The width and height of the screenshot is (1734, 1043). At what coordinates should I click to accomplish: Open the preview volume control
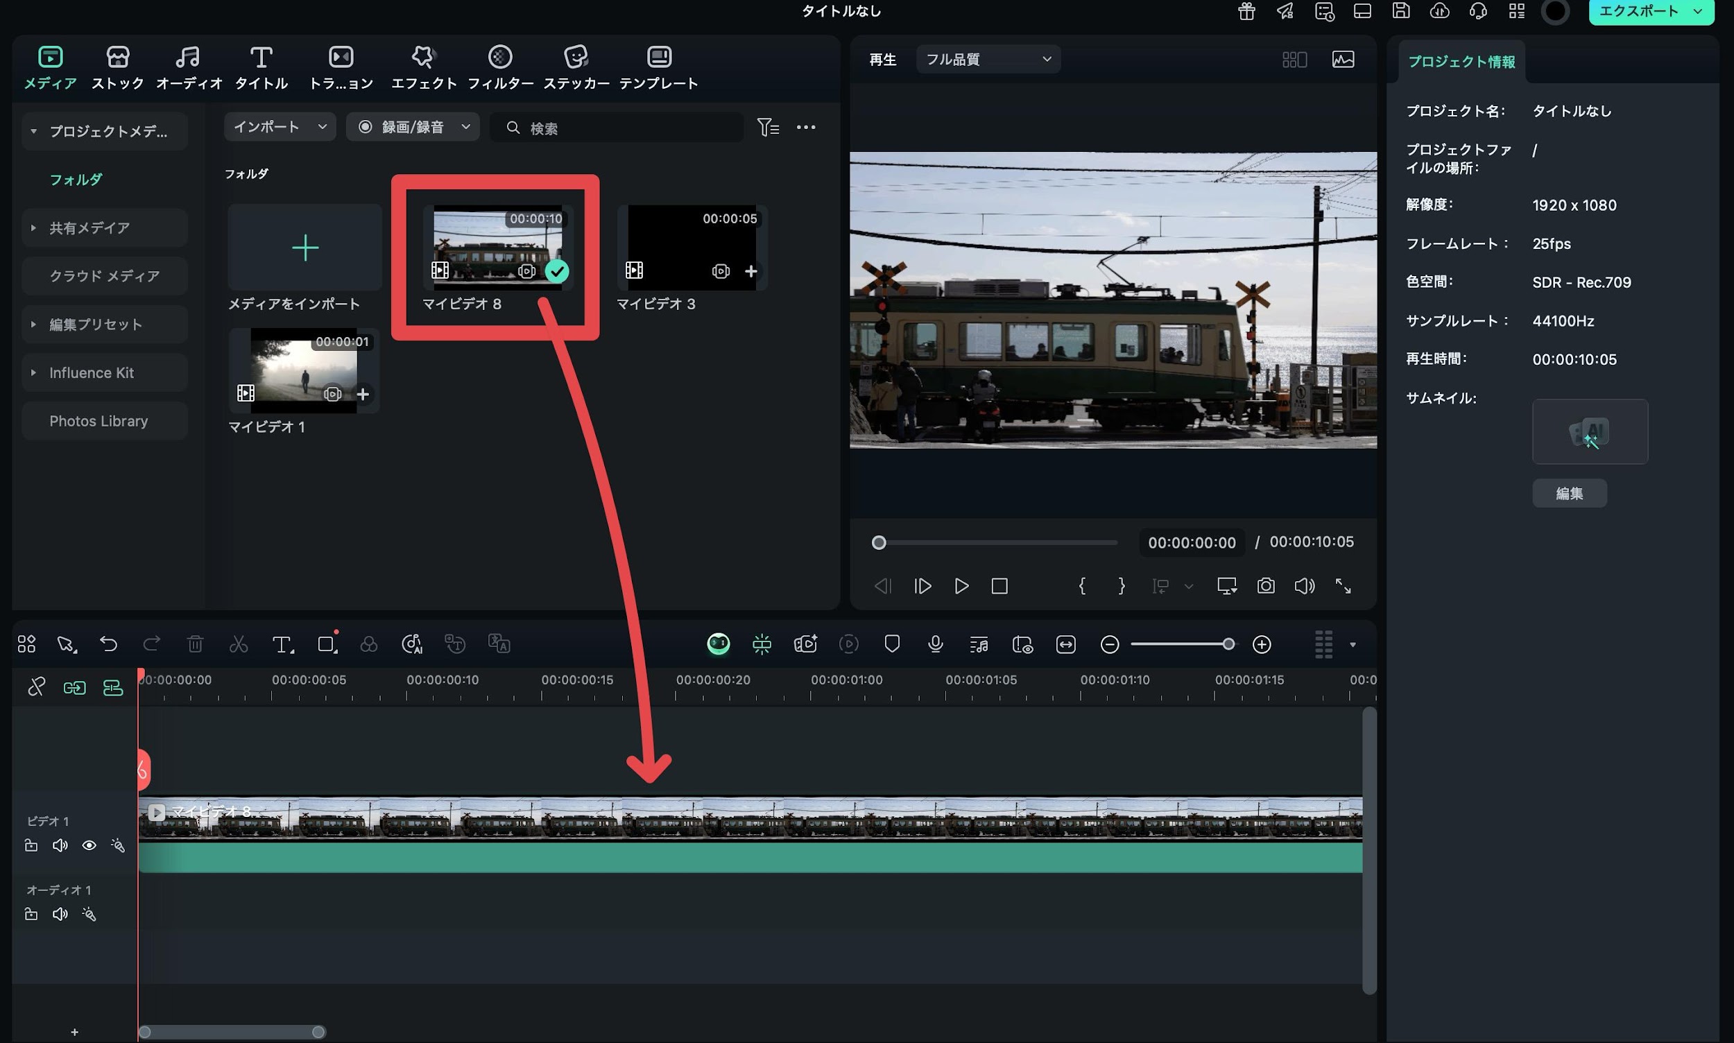pos(1305,586)
